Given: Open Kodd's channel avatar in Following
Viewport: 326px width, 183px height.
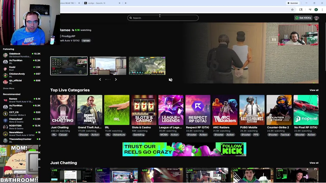Looking at the screenshot, I should pos(5,69).
